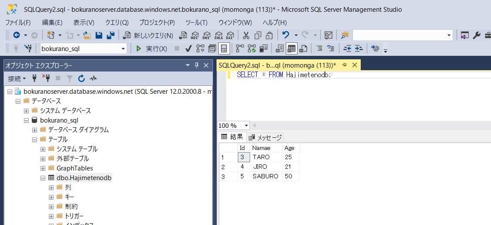Open the クエリ(Q) menu
This screenshot has height=225, width=491.
(117, 23)
